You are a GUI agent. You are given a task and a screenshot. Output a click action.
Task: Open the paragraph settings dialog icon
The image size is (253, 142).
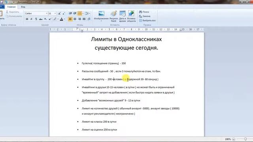89,19
